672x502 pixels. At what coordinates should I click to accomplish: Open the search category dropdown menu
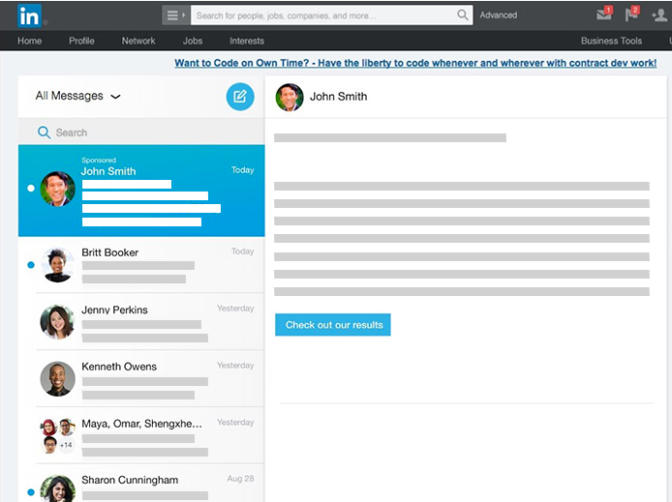(175, 15)
